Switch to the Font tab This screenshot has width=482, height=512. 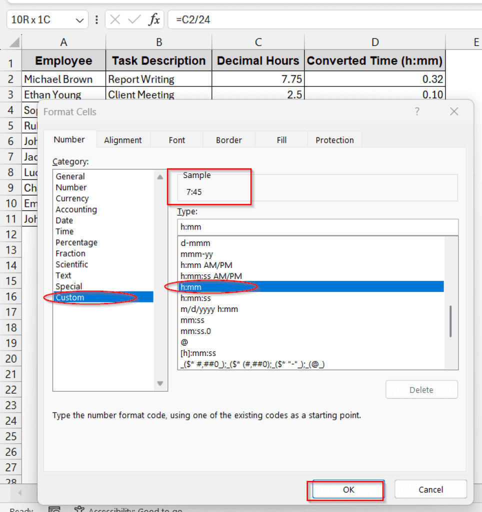click(176, 140)
